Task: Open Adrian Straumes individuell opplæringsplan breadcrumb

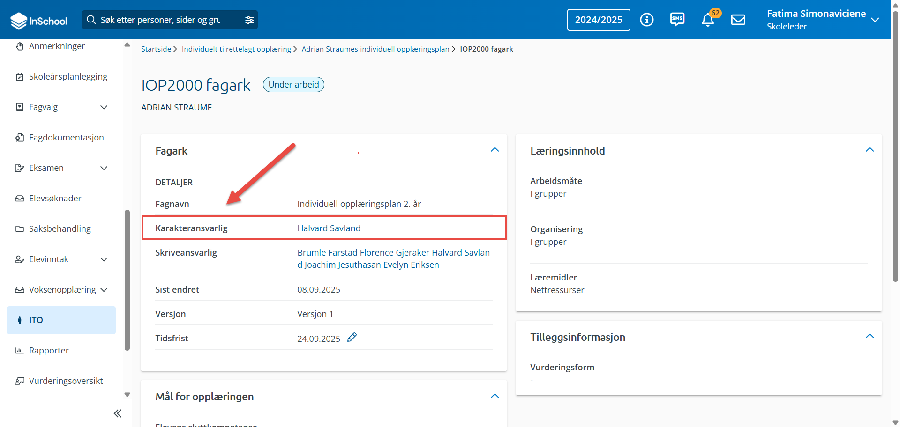Action: pos(375,49)
